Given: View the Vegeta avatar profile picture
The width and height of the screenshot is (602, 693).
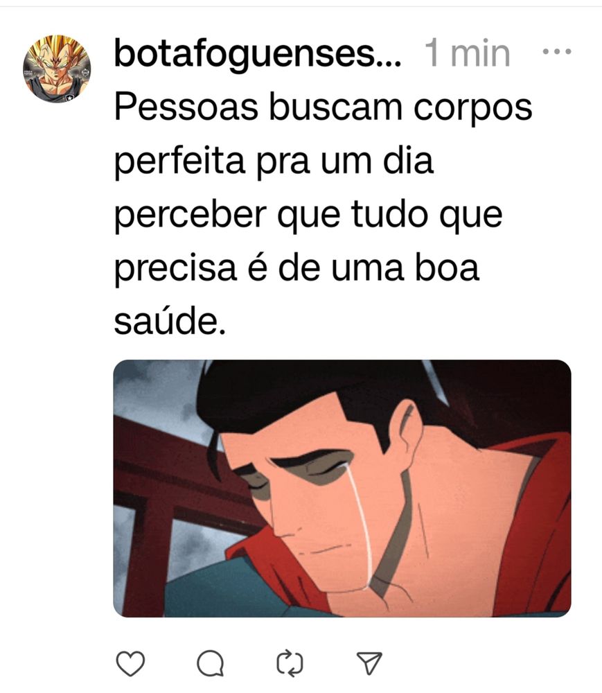Looking at the screenshot, I should [57, 69].
